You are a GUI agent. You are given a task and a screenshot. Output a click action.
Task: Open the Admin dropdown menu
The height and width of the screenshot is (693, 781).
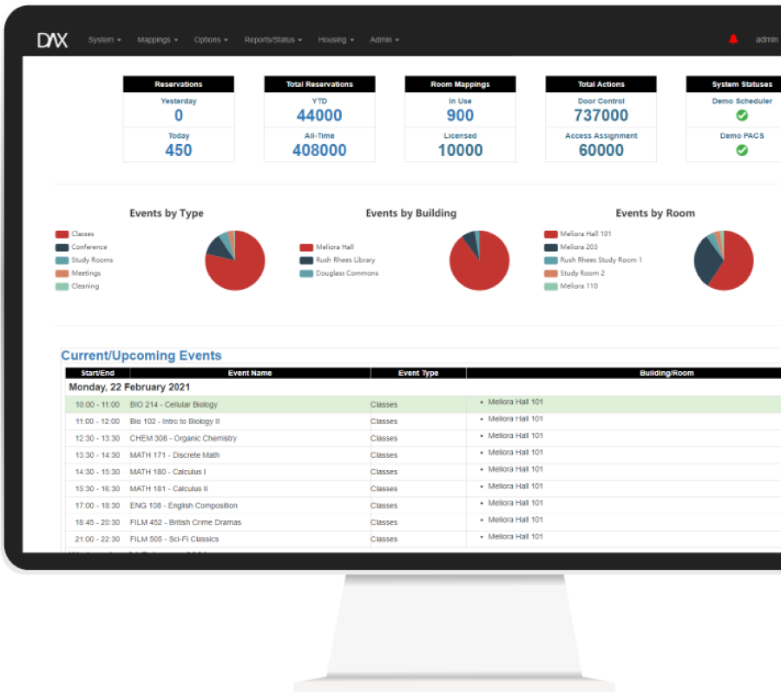click(x=384, y=40)
